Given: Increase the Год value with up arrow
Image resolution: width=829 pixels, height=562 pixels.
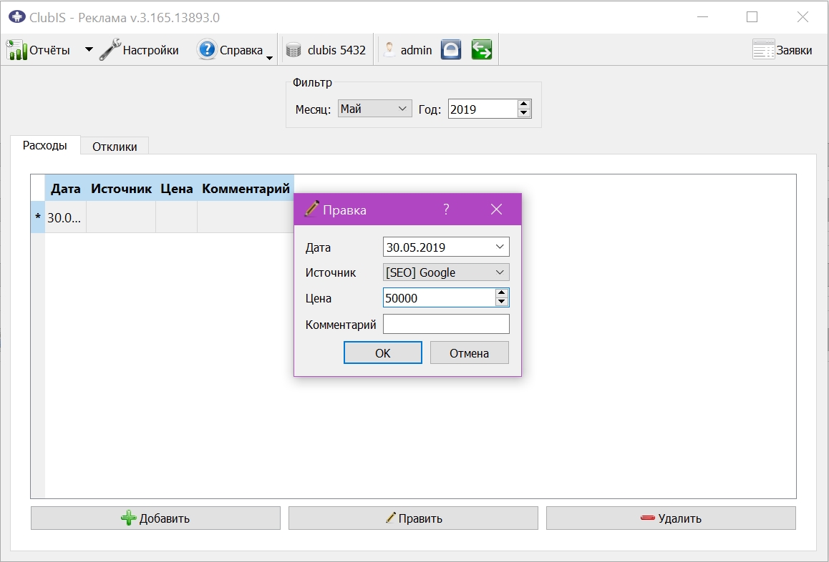Looking at the screenshot, I should coord(524,104).
